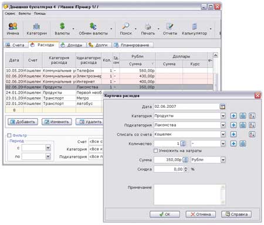Open the unit dropdown next to Количество
264x225 pixels.
(223, 144)
